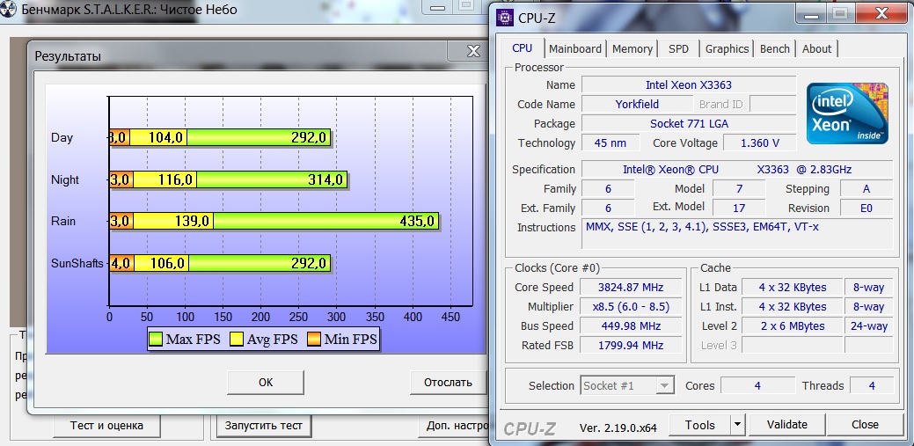This screenshot has height=446, width=914.
Task: Click the Max FPS green legend swatch
Action: (x=156, y=340)
